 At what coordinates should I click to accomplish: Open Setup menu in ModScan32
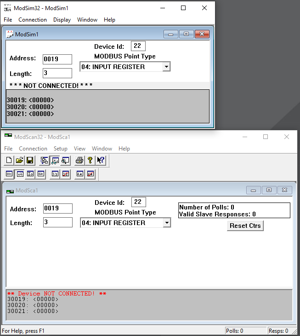click(61, 149)
